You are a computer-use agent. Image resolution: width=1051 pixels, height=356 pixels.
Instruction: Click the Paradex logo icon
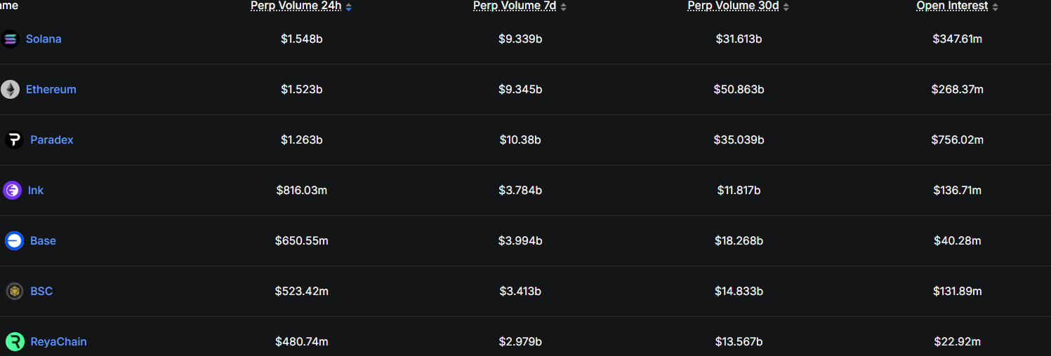click(x=14, y=140)
